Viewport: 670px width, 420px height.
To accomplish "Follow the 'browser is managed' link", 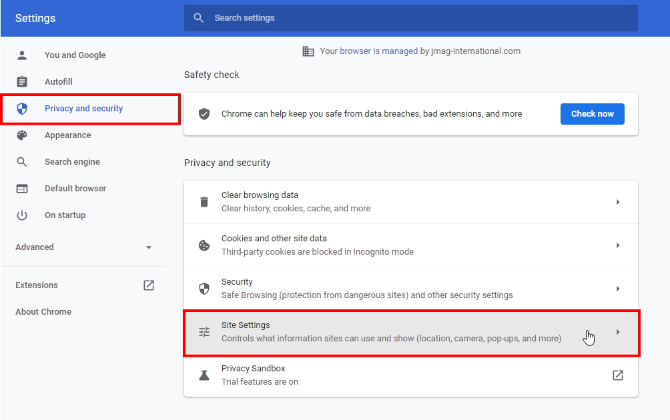I will 378,51.
